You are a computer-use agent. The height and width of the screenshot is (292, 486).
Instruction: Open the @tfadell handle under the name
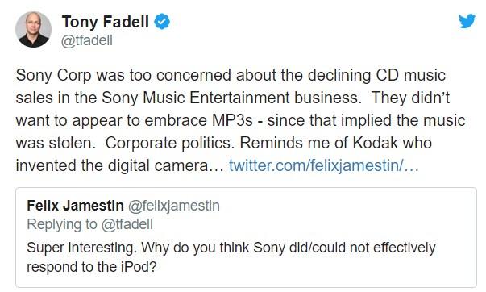click(x=87, y=40)
